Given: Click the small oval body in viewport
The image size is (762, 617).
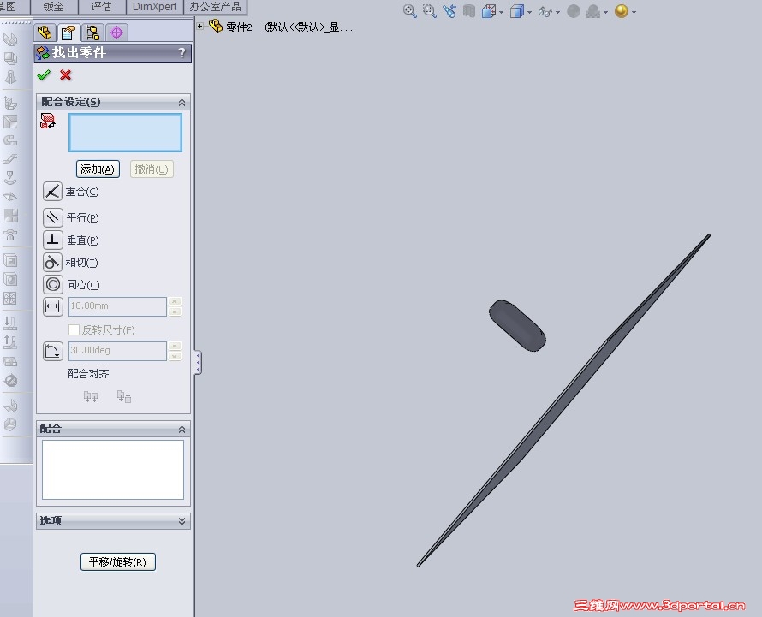Looking at the screenshot, I should point(517,325).
